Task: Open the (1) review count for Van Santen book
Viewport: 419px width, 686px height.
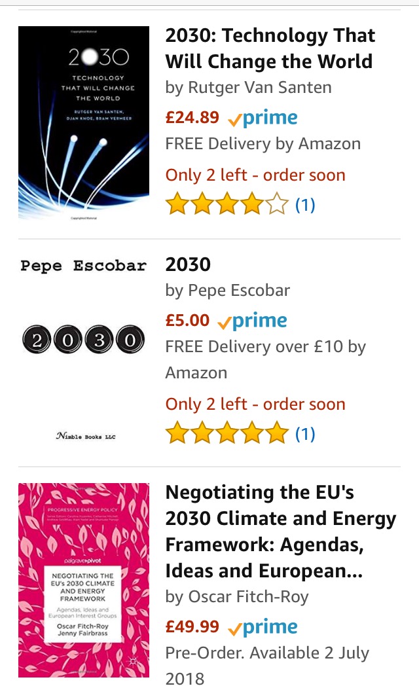Action: 305,205
